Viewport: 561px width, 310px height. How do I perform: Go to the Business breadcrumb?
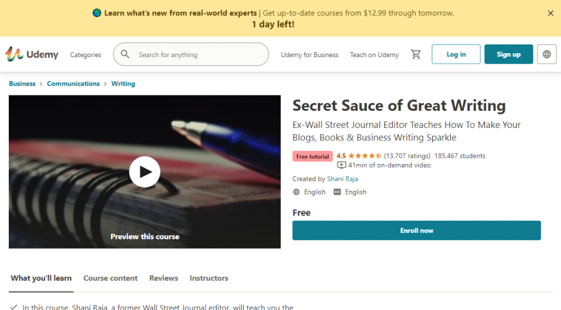click(x=22, y=84)
